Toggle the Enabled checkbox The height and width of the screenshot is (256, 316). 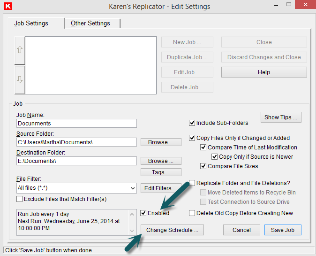coord(143,213)
